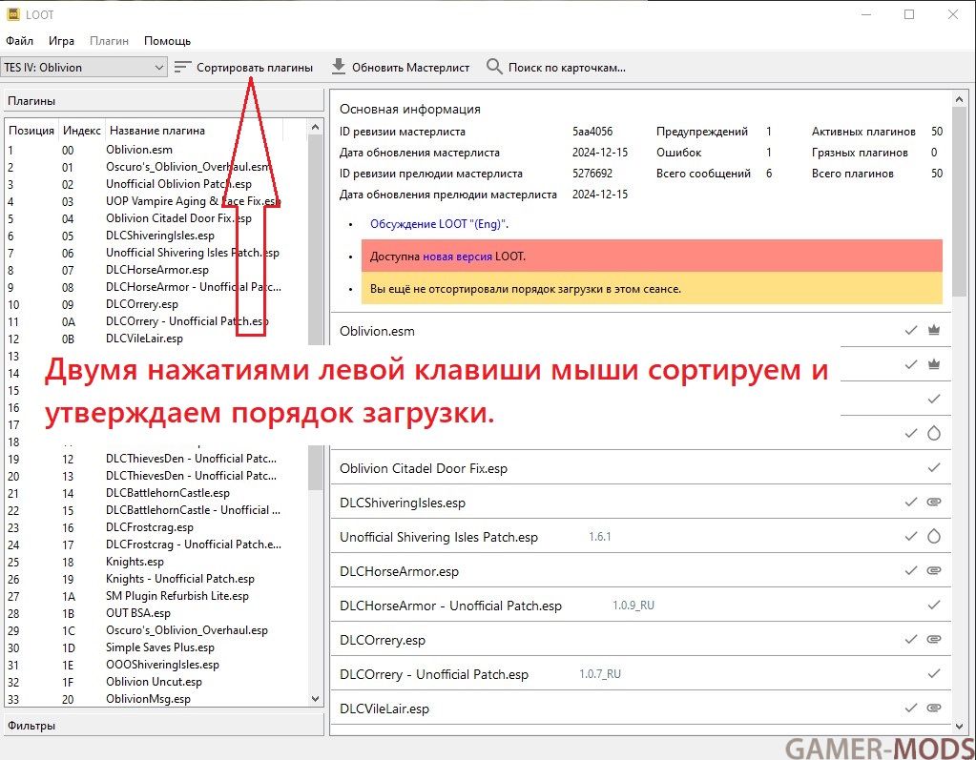Screen dimensions: 976x760
Task: Click the checkmark icon on the DLCOrrery.esp card
Action: pyautogui.click(x=910, y=639)
